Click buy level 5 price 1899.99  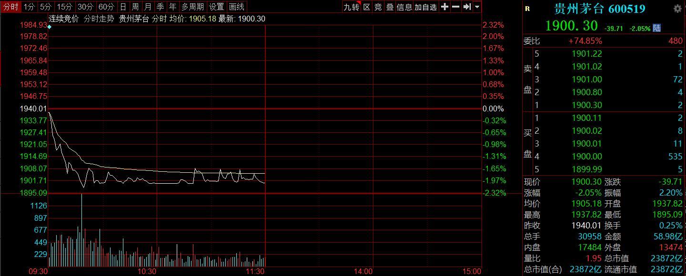(x=587, y=169)
